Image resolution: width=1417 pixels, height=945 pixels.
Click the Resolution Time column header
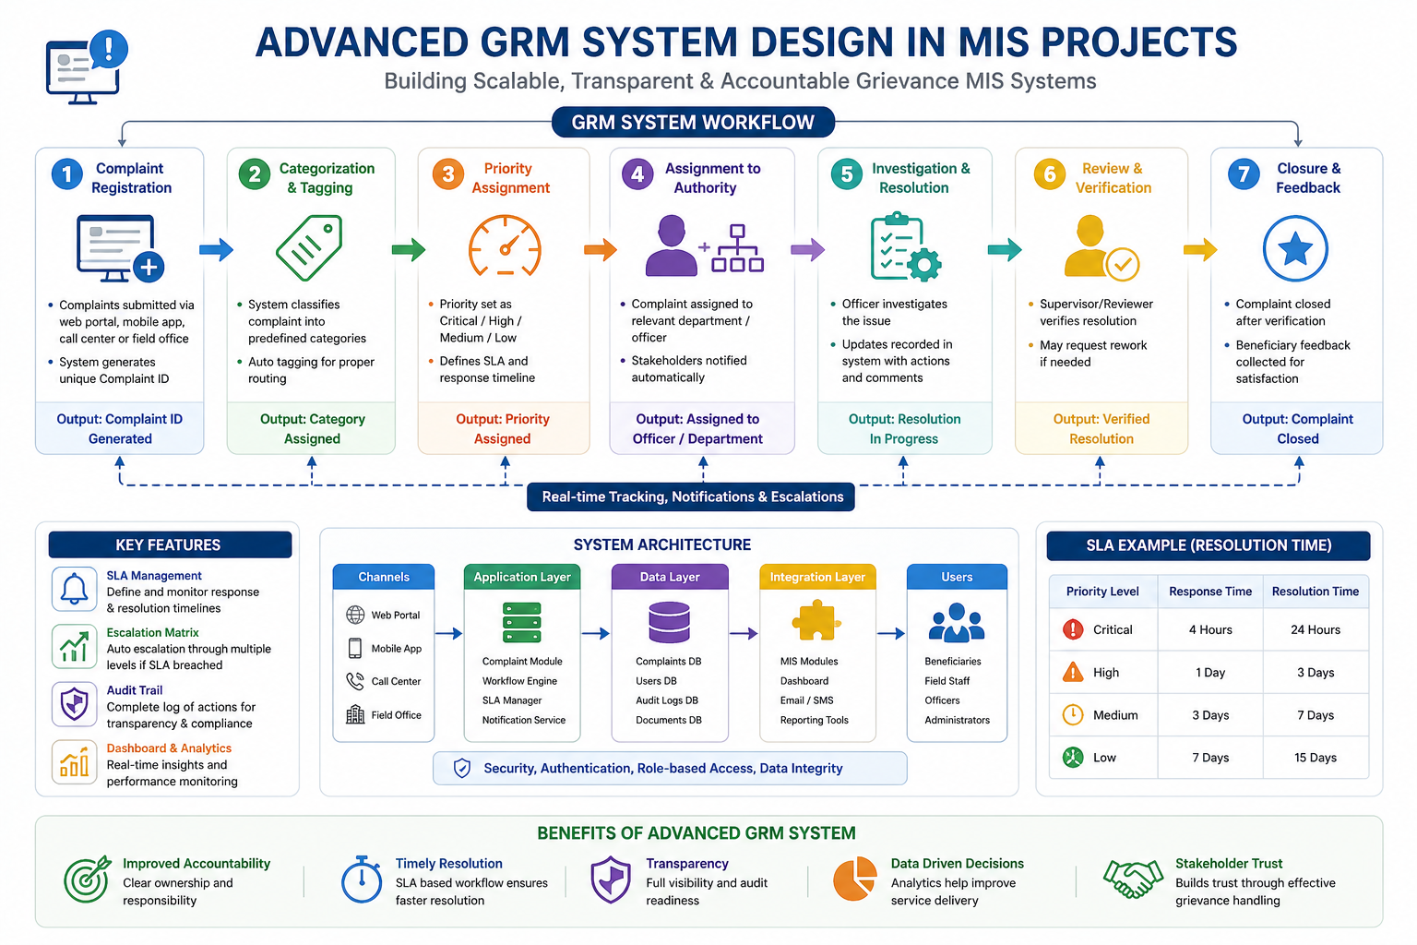pyautogui.click(x=1315, y=592)
